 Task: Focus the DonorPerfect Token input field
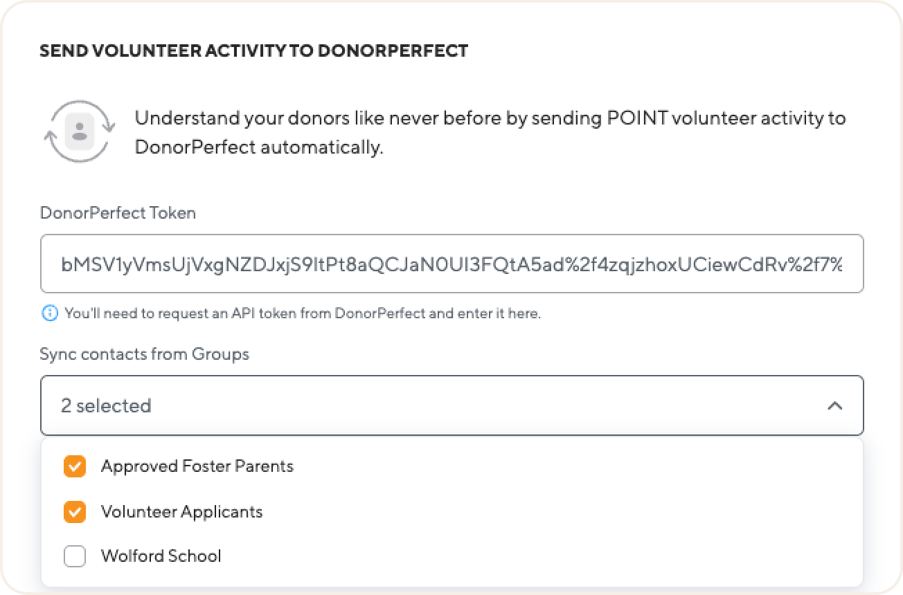(x=452, y=264)
